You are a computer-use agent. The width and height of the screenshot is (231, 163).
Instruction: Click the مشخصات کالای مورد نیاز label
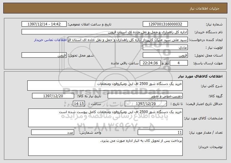(203, 118)
